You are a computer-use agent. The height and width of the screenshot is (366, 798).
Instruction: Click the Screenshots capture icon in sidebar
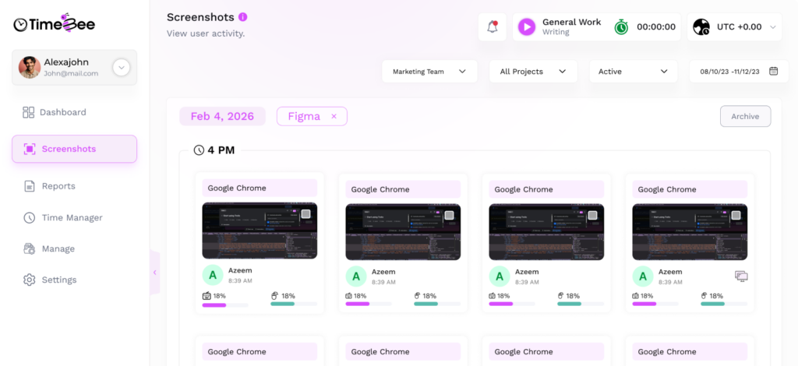click(30, 149)
